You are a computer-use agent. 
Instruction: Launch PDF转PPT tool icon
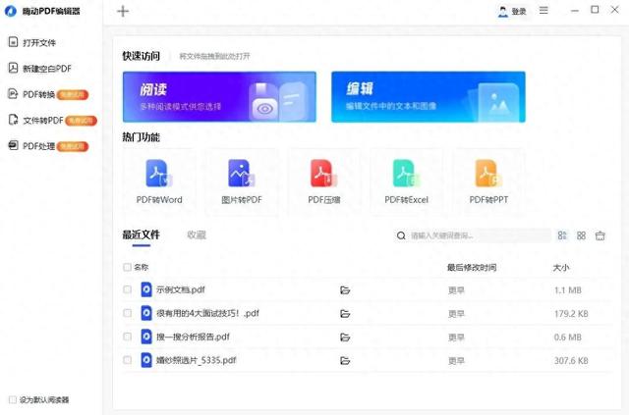[488, 174]
